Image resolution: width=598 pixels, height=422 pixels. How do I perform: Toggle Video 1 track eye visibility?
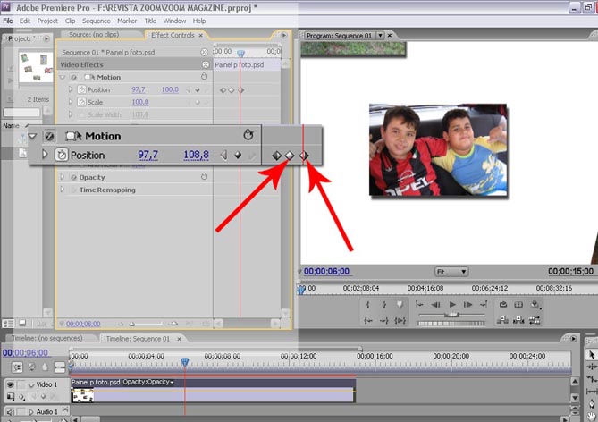point(12,384)
